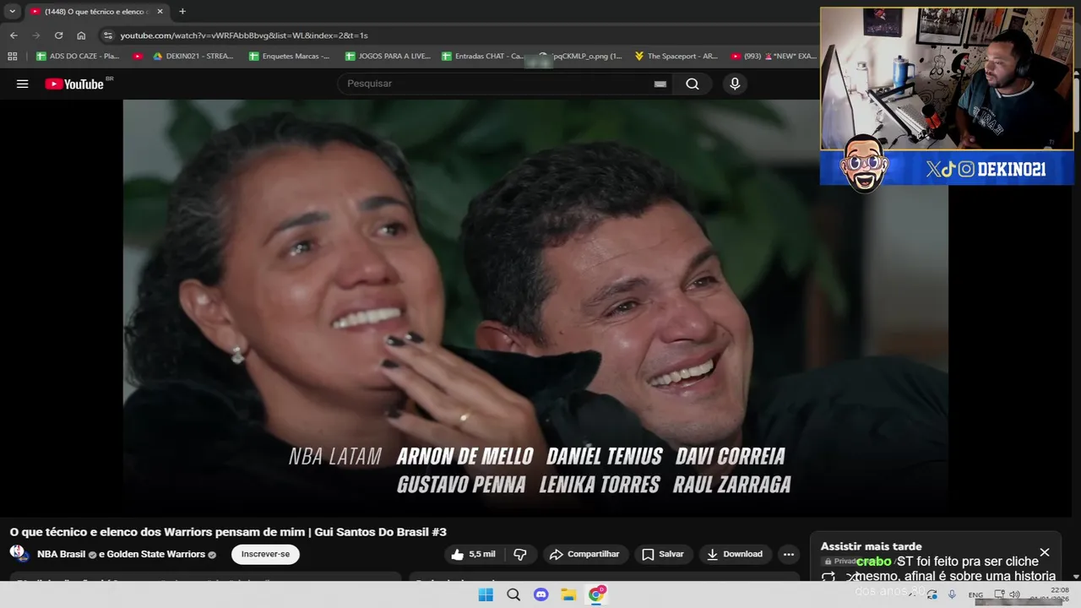1081x608 pixels.
Task: Click the system tray volume icon
Action: point(1014,594)
